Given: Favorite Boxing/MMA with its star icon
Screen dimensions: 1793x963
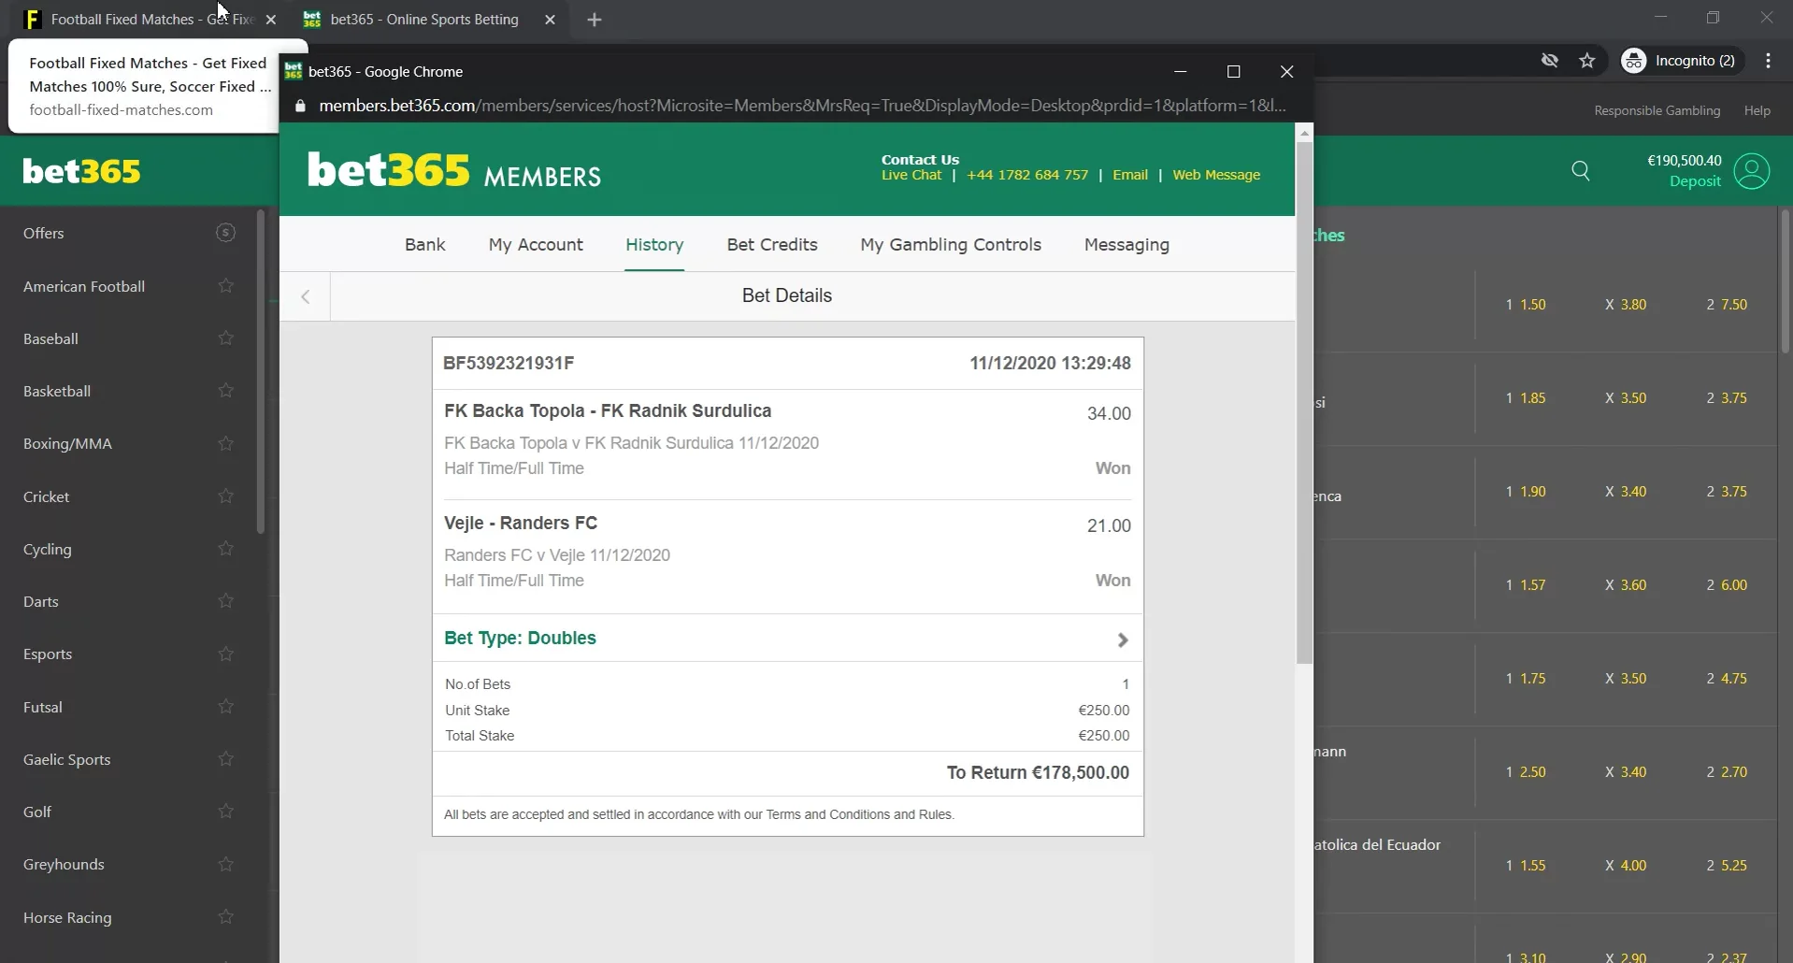Looking at the screenshot, I should pyautogui.click(x=225, y=443).
